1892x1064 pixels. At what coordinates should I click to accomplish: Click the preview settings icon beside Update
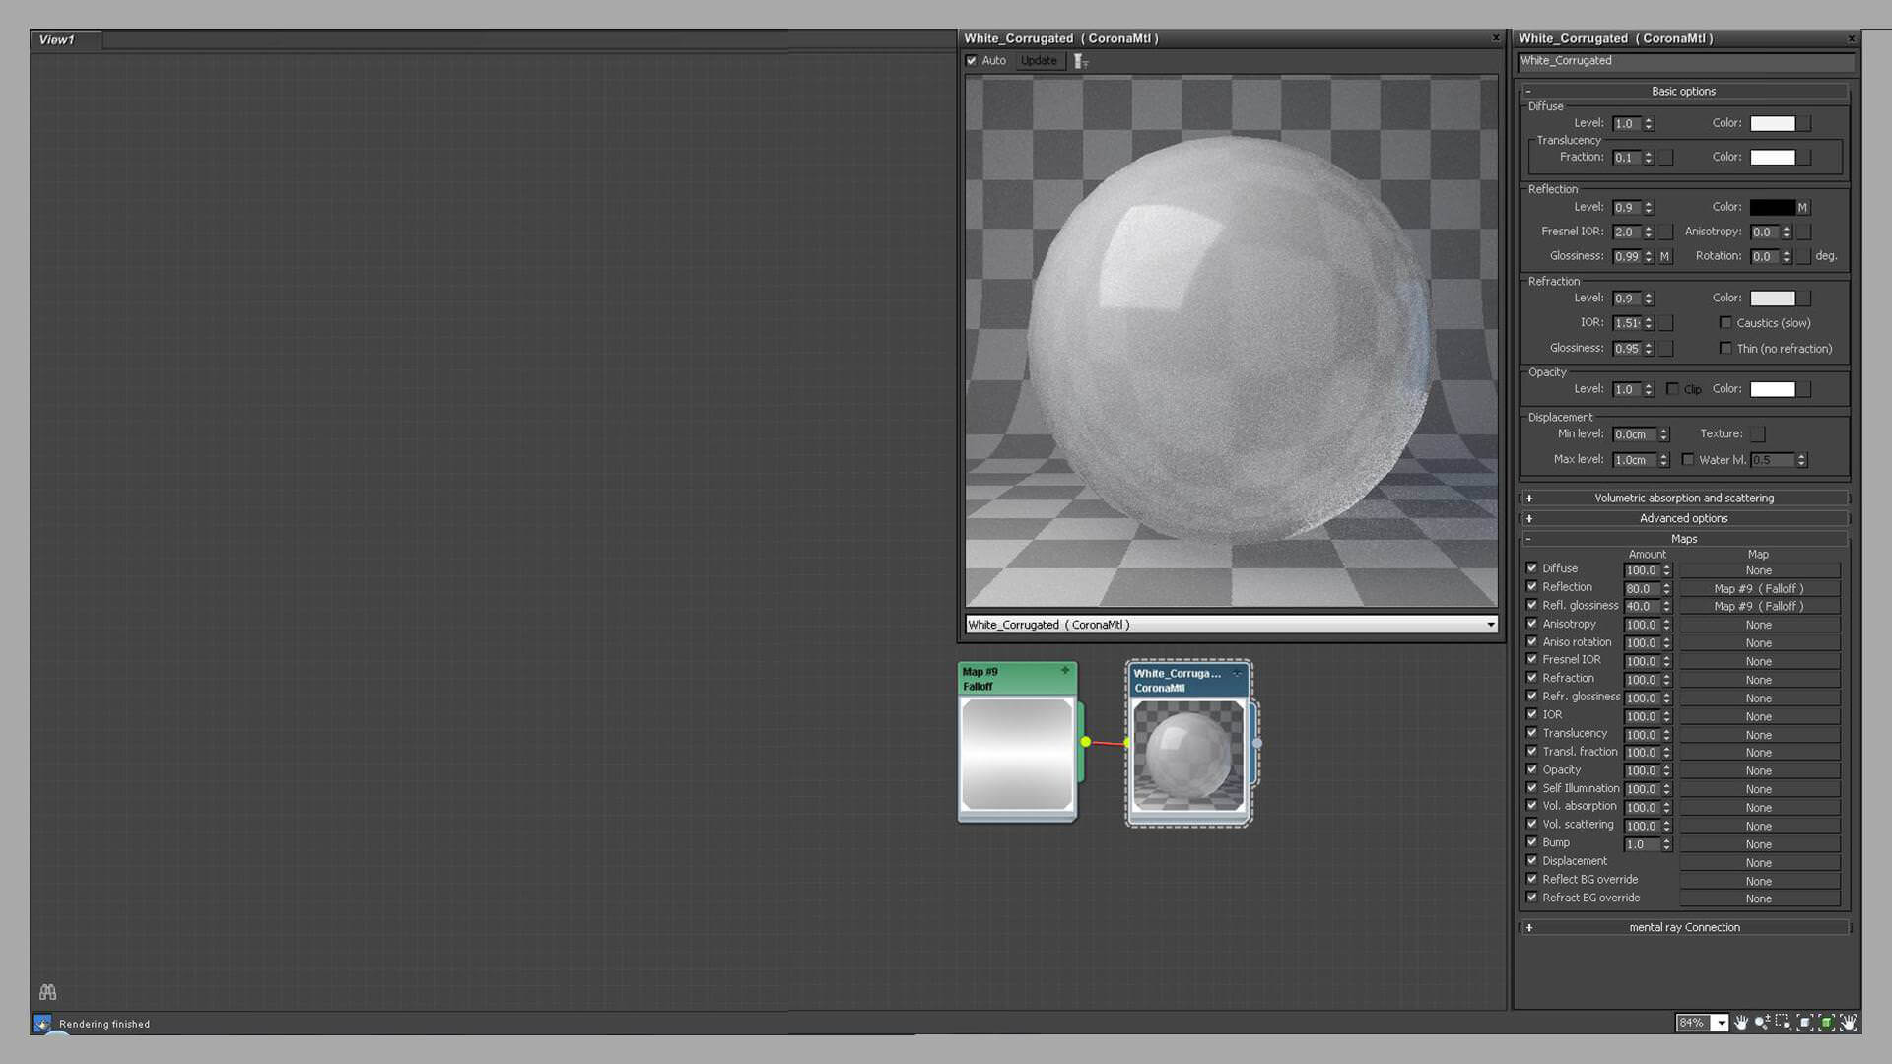pos(1081,61)
